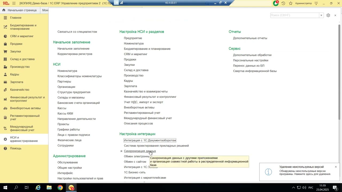Open Перенос данных из БП
The image size is (342, 192).
point(248,66)
